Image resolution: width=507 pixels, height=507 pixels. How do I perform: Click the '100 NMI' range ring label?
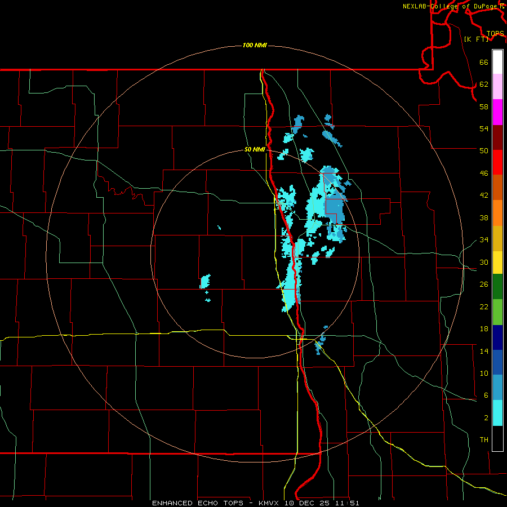[x=255, y=45]
